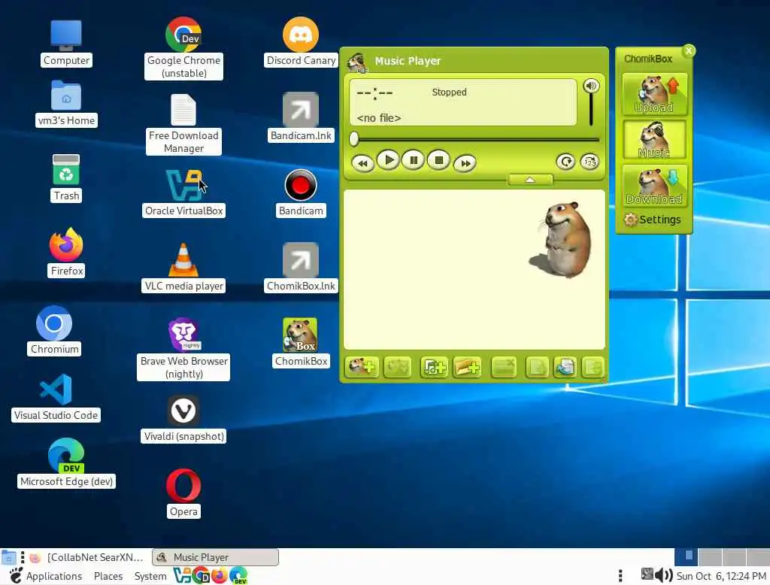
Task: Open Music in ChomikBox panel
Action: click(x=654, y=140)
